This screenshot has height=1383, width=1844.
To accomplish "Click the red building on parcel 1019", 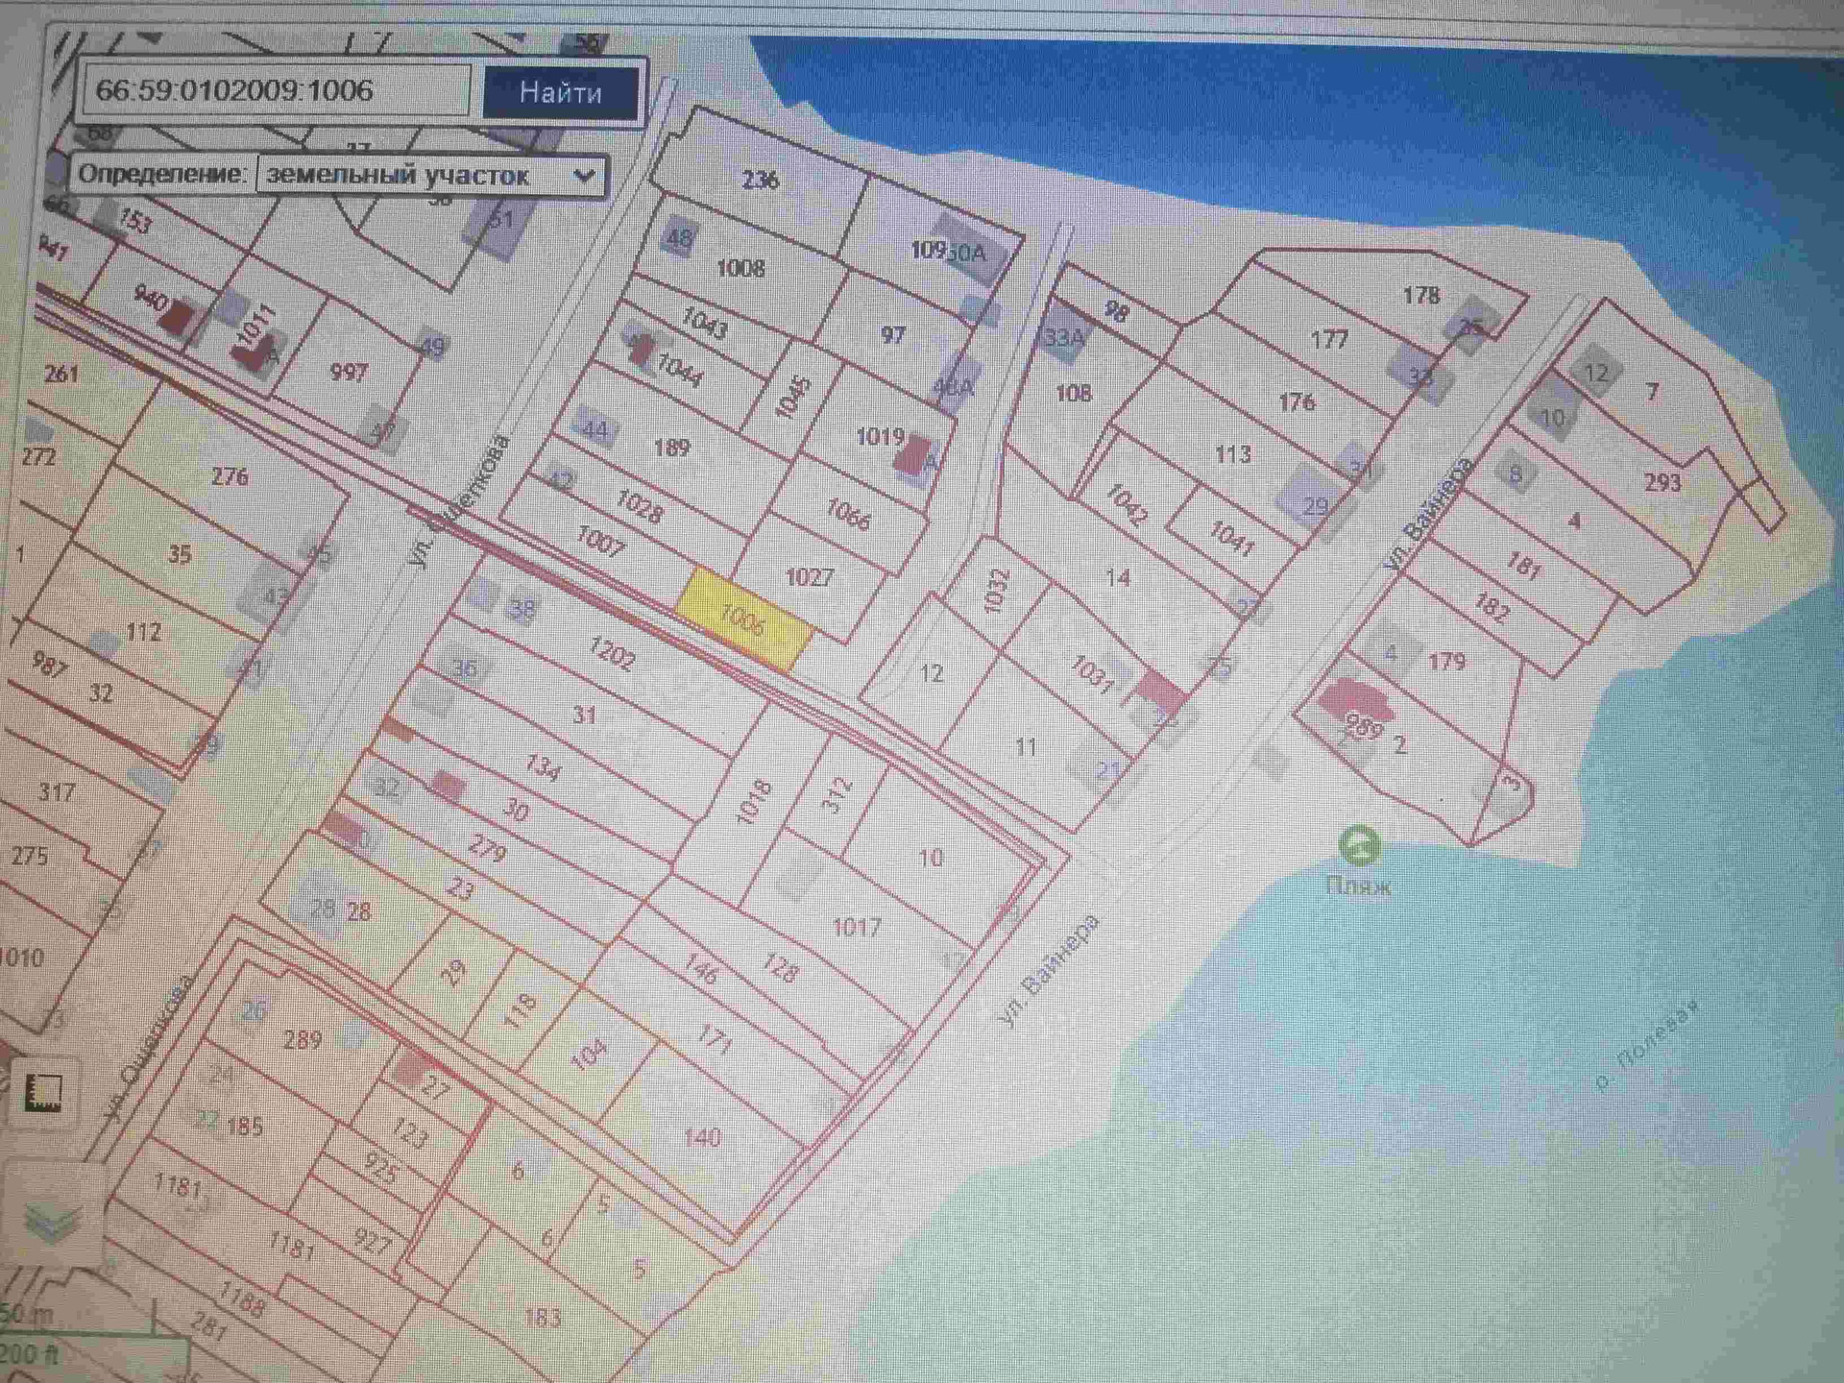I will click(913, 454).
